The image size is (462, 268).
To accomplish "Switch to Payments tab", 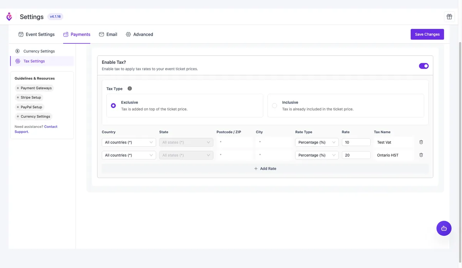I will coord(77,34).
